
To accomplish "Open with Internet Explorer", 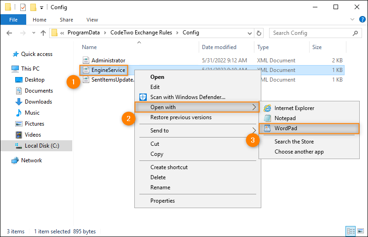I will point(309,108).
